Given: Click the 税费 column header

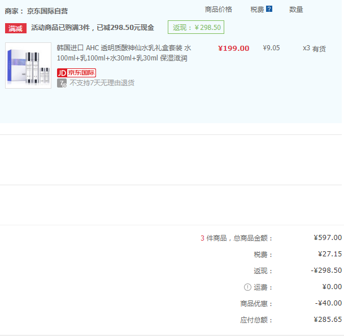Looking at the screenshot, I should point(257,10).
